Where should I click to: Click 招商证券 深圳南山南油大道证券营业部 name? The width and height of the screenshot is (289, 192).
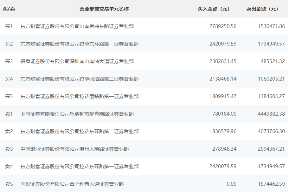77,61
